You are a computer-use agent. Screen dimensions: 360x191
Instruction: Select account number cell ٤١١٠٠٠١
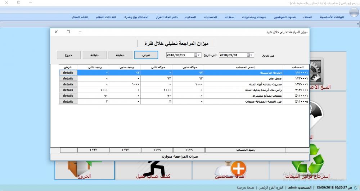tap(296, 96)
